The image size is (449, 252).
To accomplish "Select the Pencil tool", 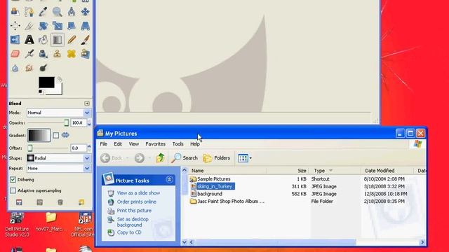I will tap(72, 40).
